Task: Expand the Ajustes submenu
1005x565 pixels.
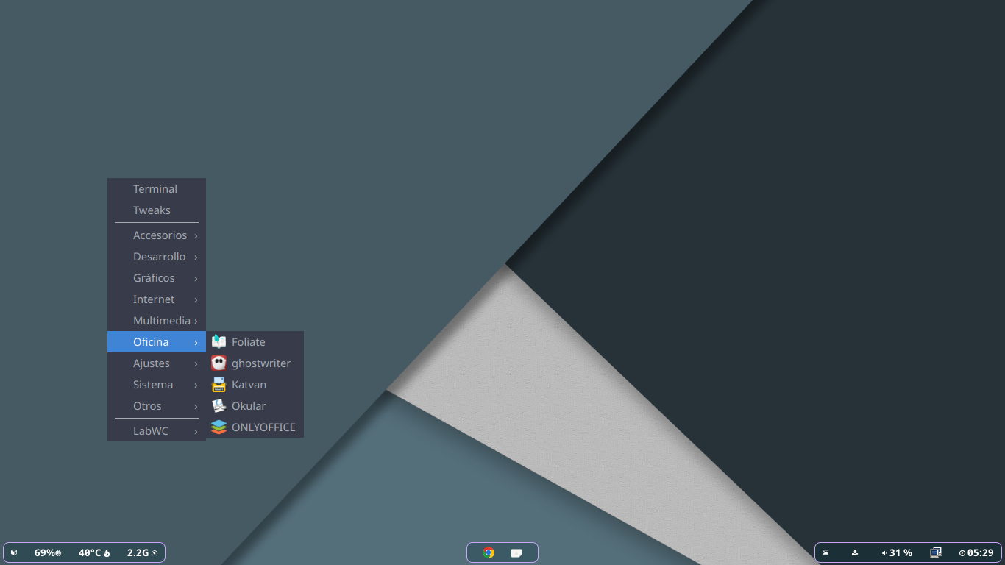Action: point(157,363)
